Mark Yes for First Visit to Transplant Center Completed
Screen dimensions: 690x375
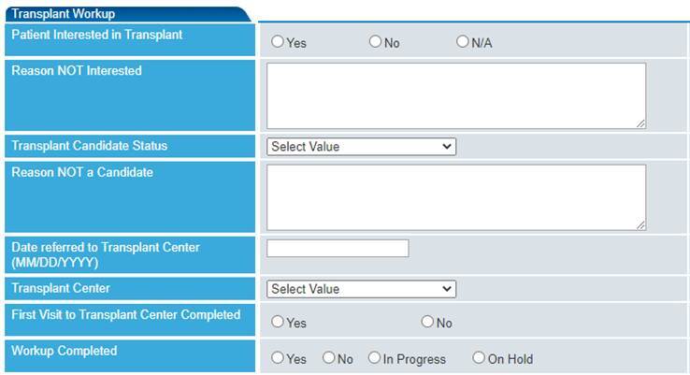pyautogui.click(x=278, y=322)
